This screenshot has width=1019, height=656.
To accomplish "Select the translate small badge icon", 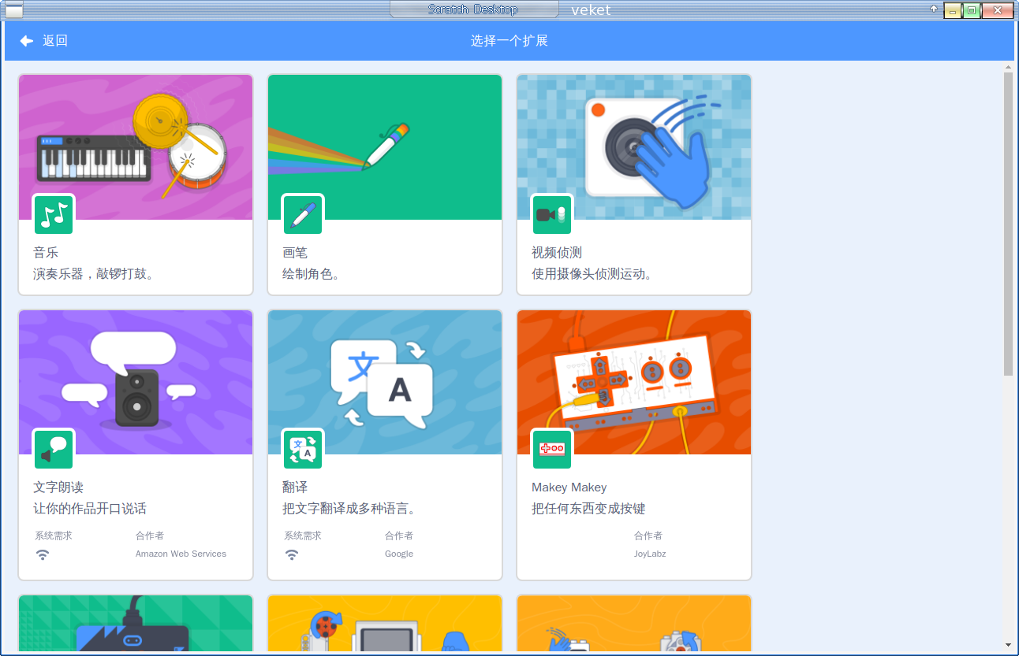I will (x=303, y=450).
